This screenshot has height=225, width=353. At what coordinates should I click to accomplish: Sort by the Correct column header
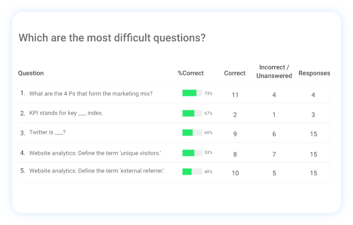(235, 73)
